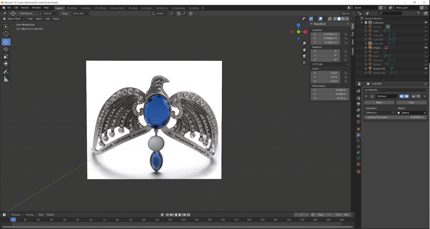This screenshot has width=430, height=229.
Task: Click the Scale X value field
Action: [x=326, y=73]
